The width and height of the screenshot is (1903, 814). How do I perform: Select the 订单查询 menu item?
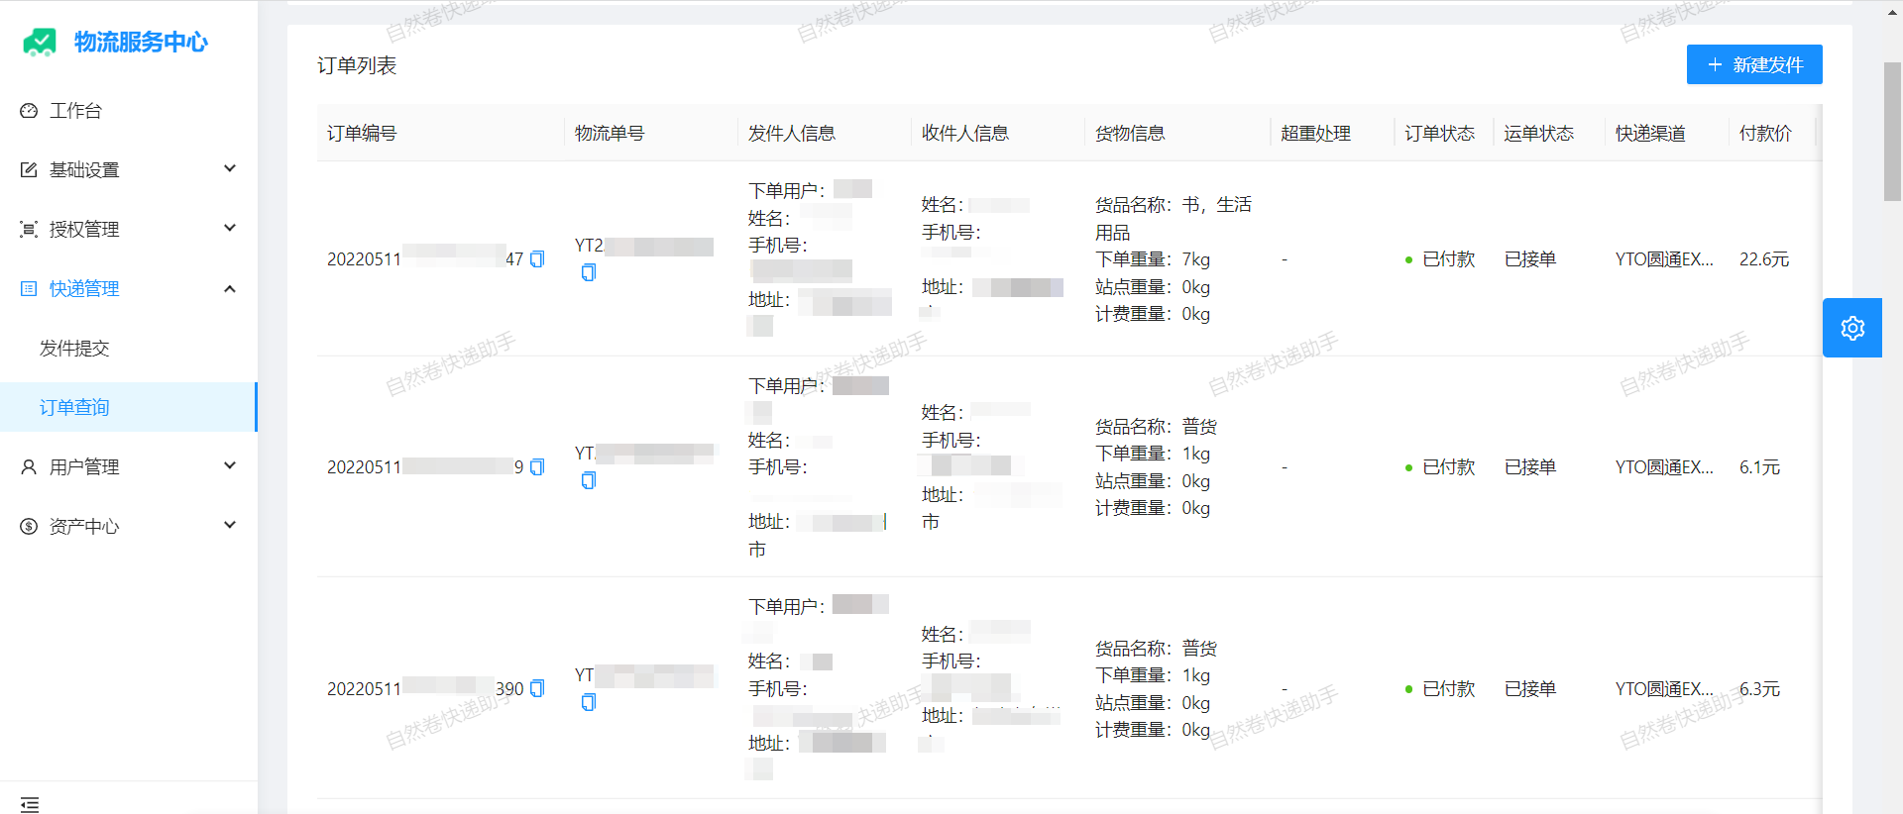[74, 407]
